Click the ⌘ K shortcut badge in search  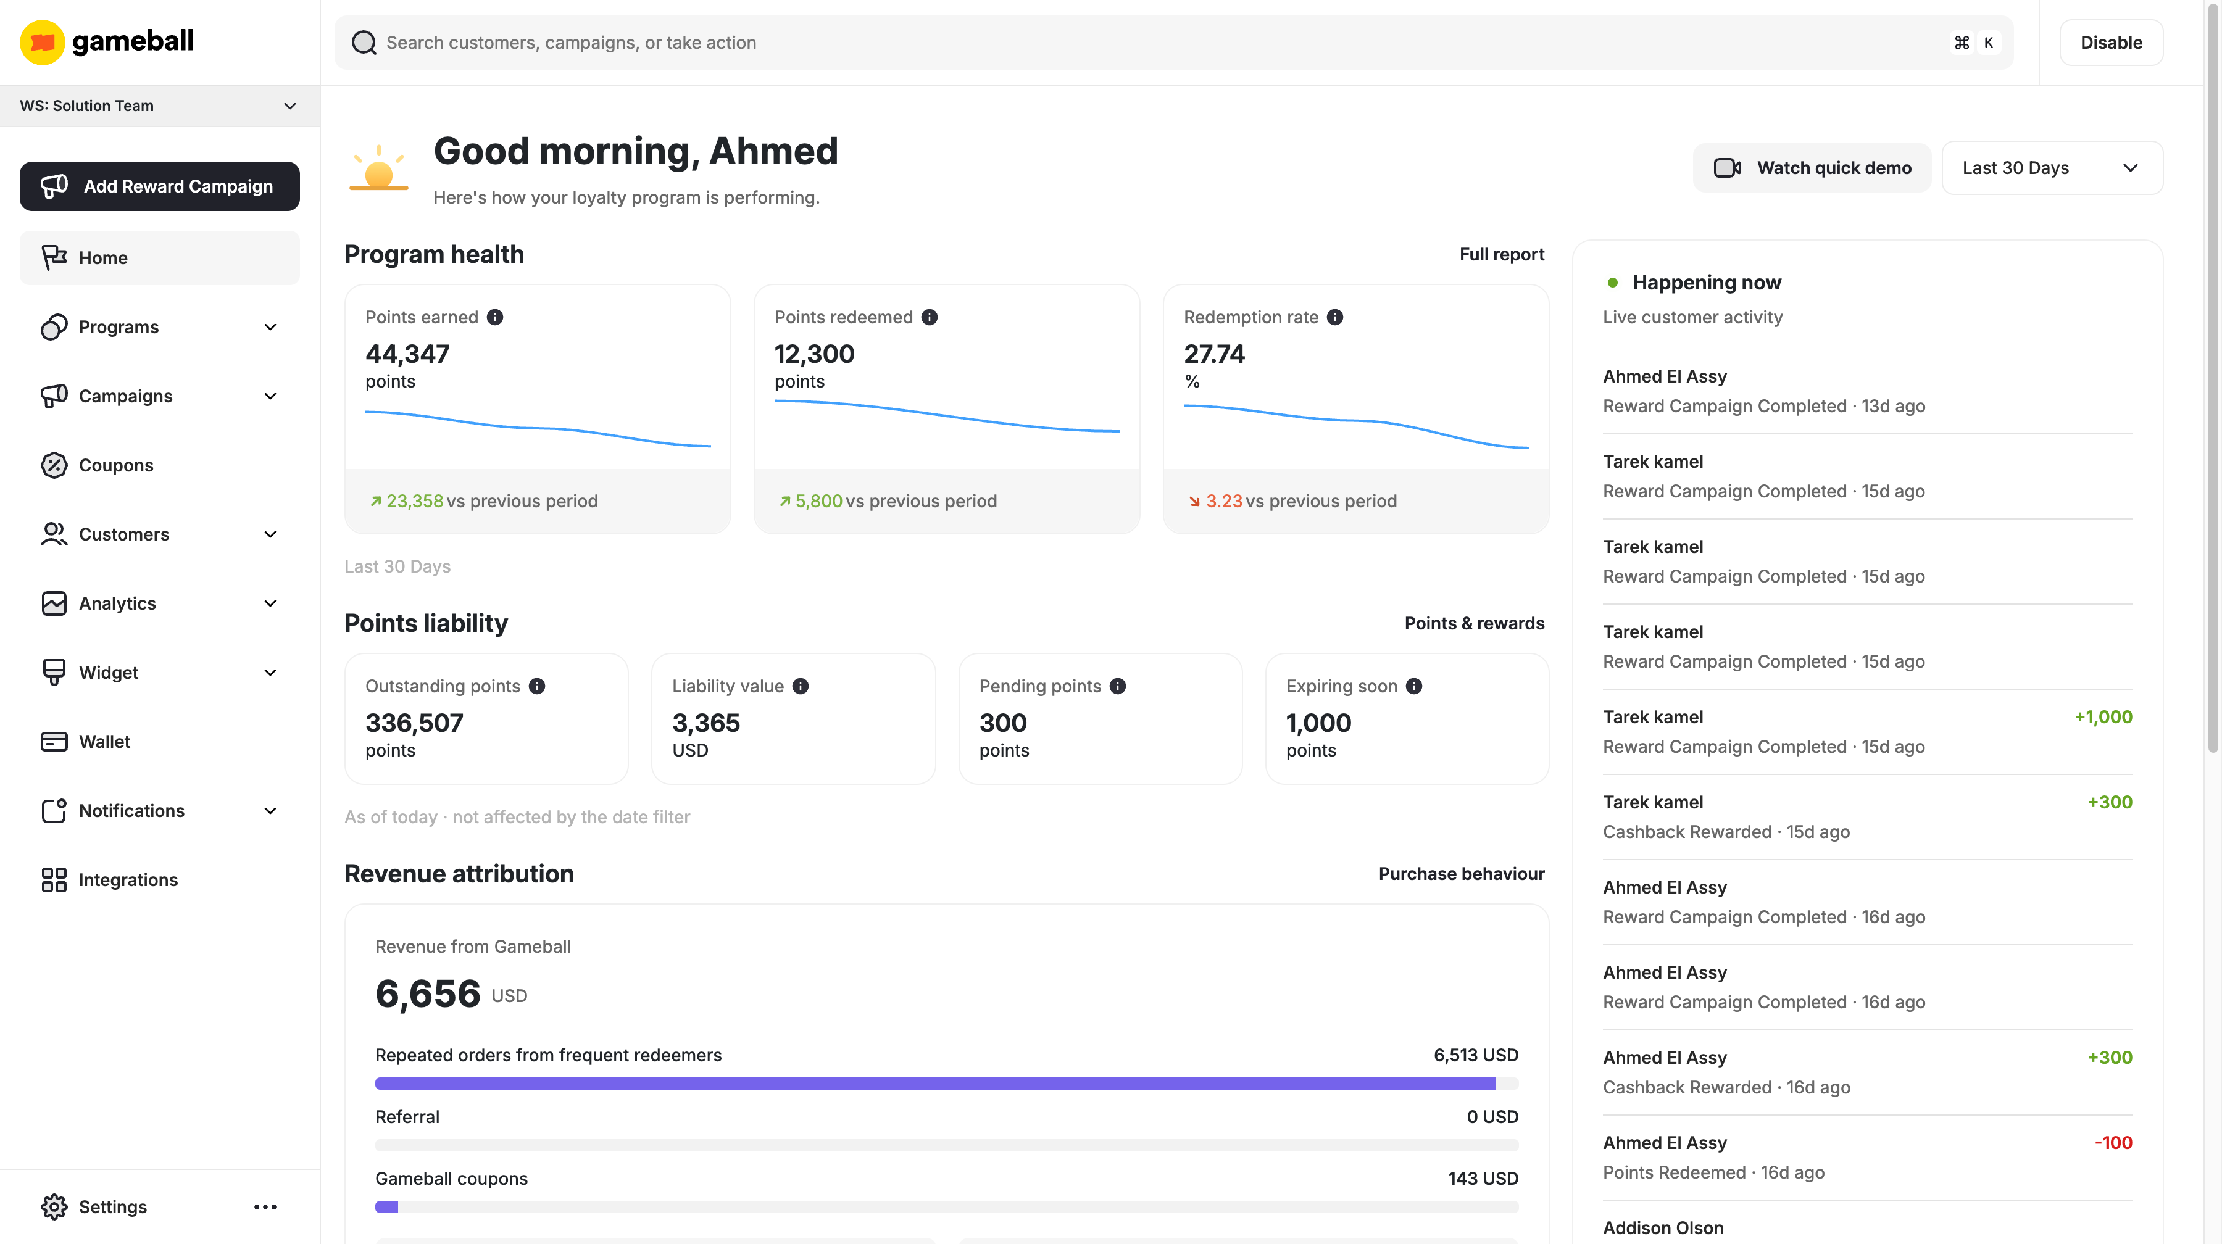[x=1975, y=42]
